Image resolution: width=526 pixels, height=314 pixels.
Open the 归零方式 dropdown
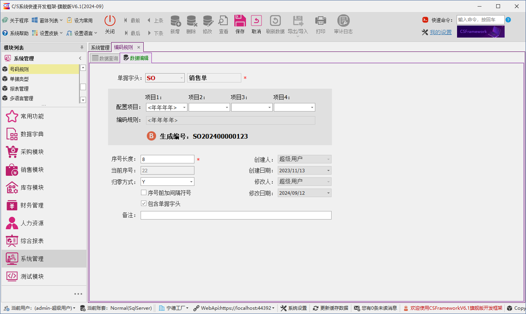[x=191, y=182]
